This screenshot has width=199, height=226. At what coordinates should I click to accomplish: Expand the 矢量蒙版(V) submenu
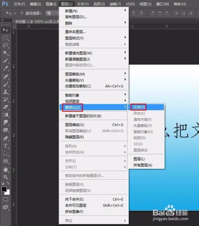pyautogui.click(x=94, y=80)
